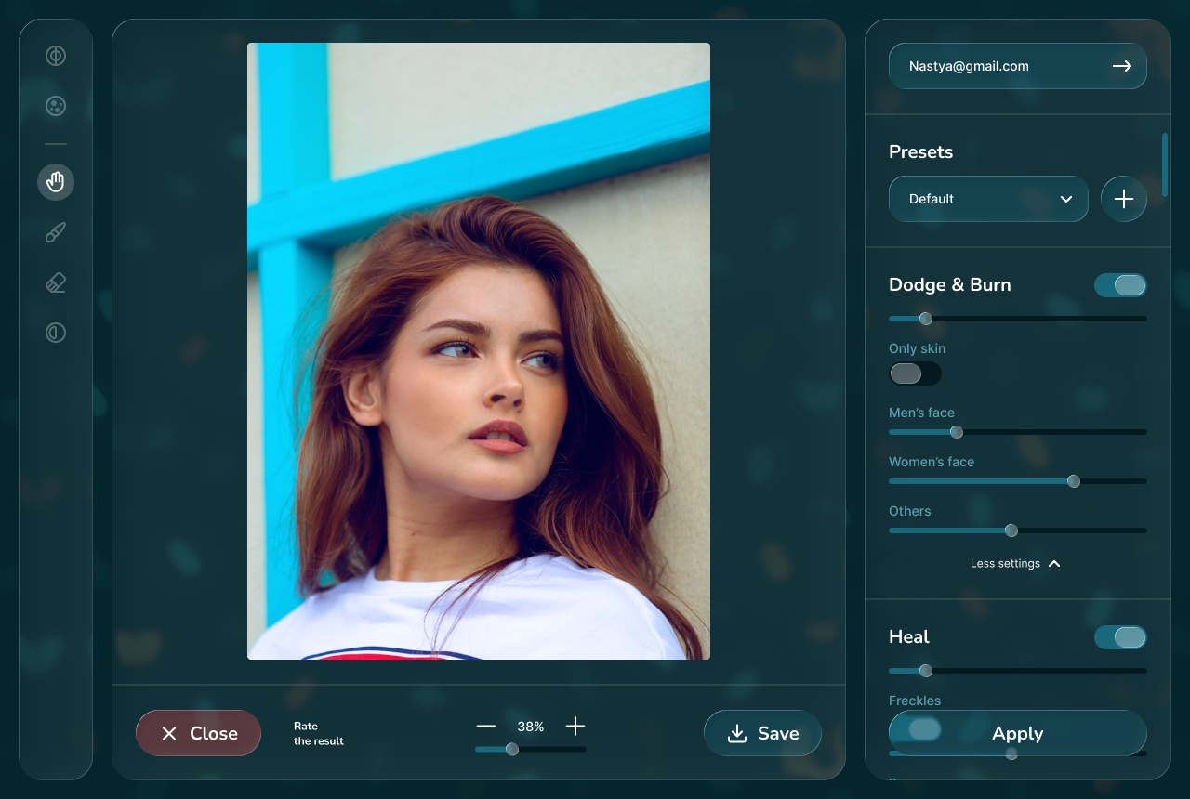This screenshot has height=799, width=1190.
Task: Select the Brush tool in sidebar
Action: 56,232
